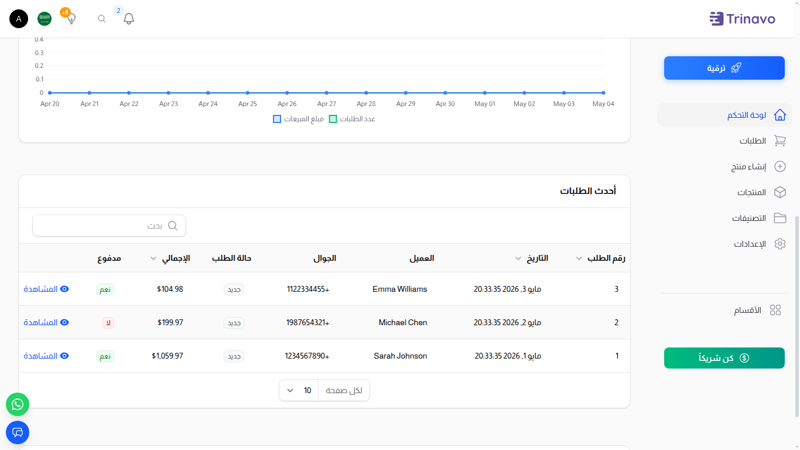Viewport: 800px width, 450px height.
Task: Click the rocket icon on upgrade button
Action: pos(736,68)
